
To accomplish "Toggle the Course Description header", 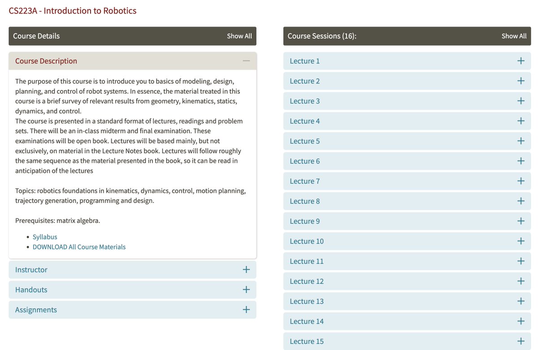I will point(133,61).
